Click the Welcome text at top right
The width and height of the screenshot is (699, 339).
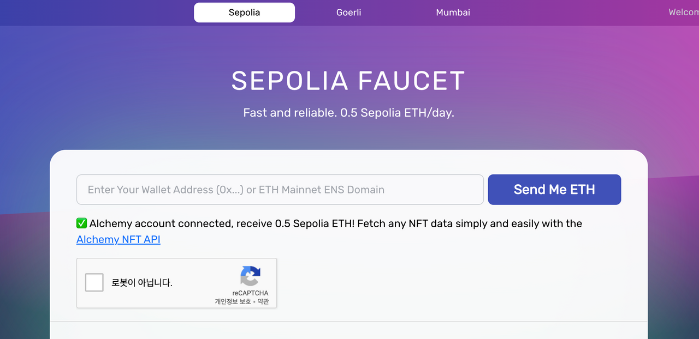(x=684, y=13)
